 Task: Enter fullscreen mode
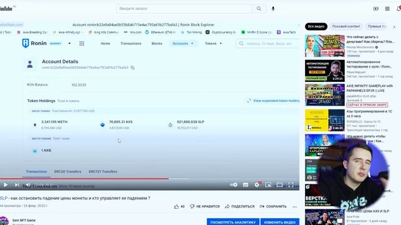[x=291, y=185]
